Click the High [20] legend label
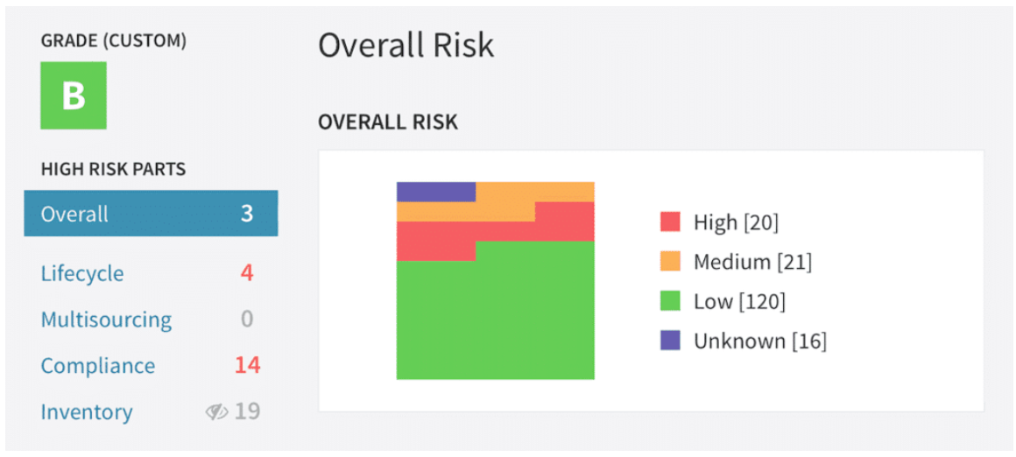The width and height of the screenshot is (1016, 457). 736,222
